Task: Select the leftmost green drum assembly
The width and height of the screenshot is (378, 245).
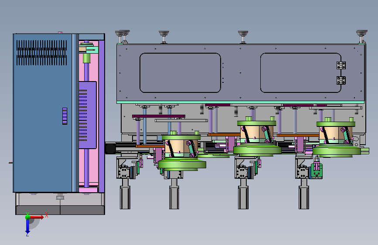Action: [x=181, y=152]
